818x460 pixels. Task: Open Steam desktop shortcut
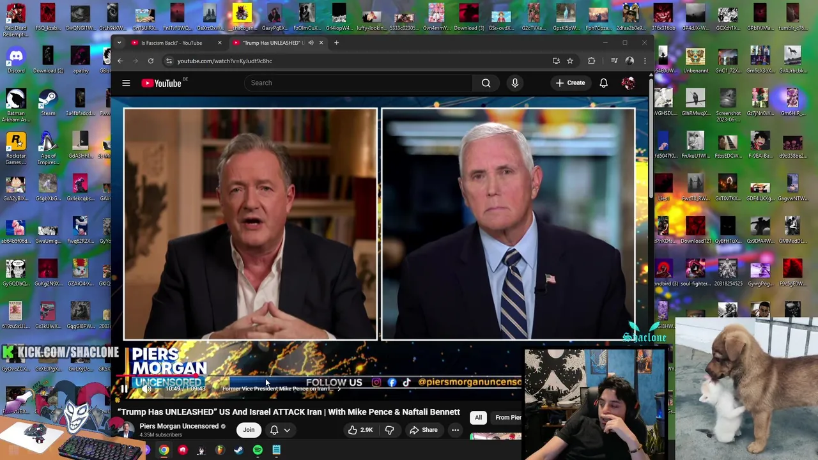[x=48, y=102]
